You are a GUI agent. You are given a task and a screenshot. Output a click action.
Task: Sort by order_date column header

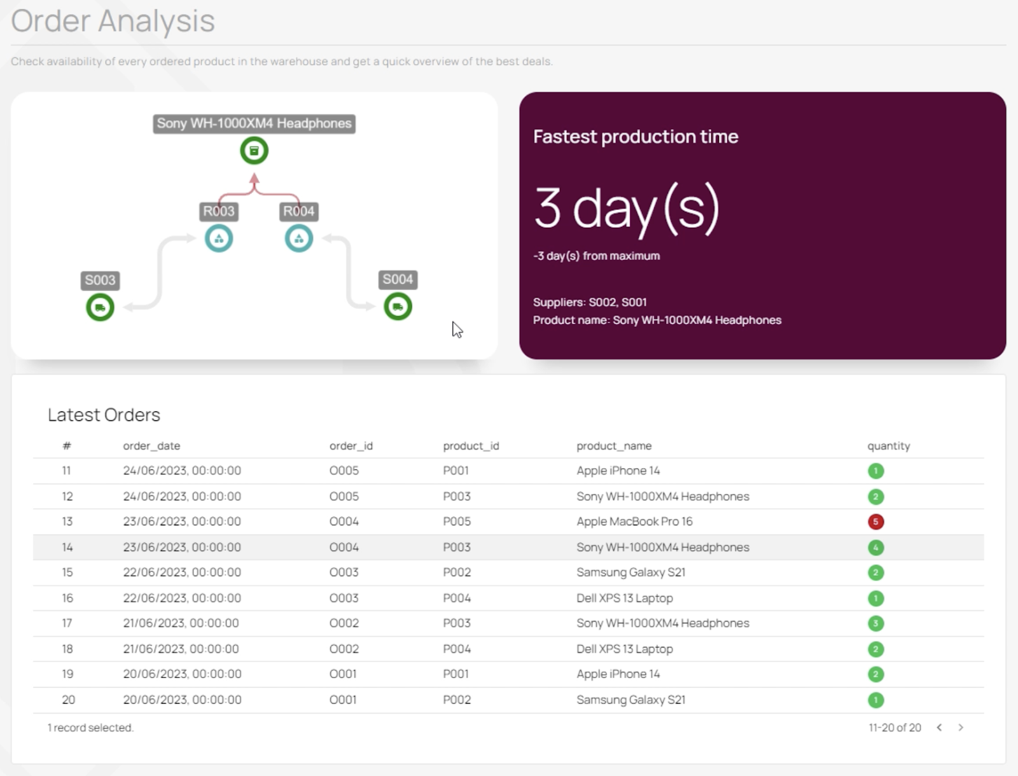pos(151,446)
